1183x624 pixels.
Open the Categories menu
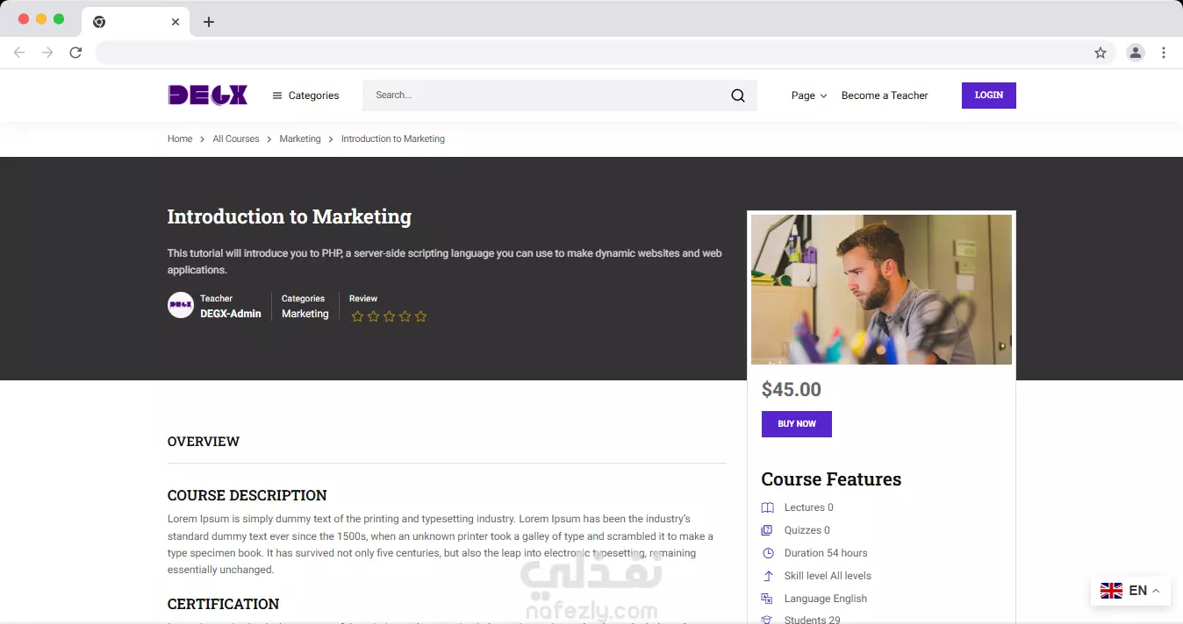click(x=305, y=96)
